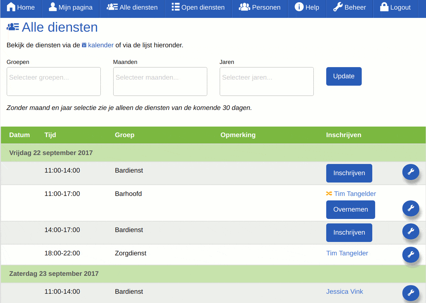Select the Open diensten list icon
Screen dimensions: 426x303
click(x=175, y=7)
